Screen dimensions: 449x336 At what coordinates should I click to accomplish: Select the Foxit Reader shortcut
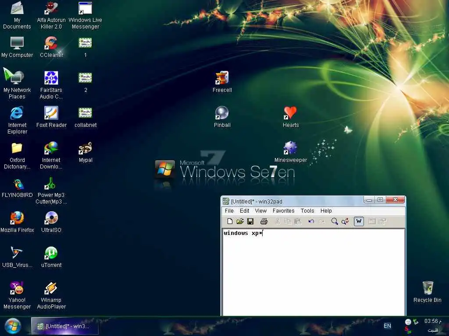coord(51,117)
